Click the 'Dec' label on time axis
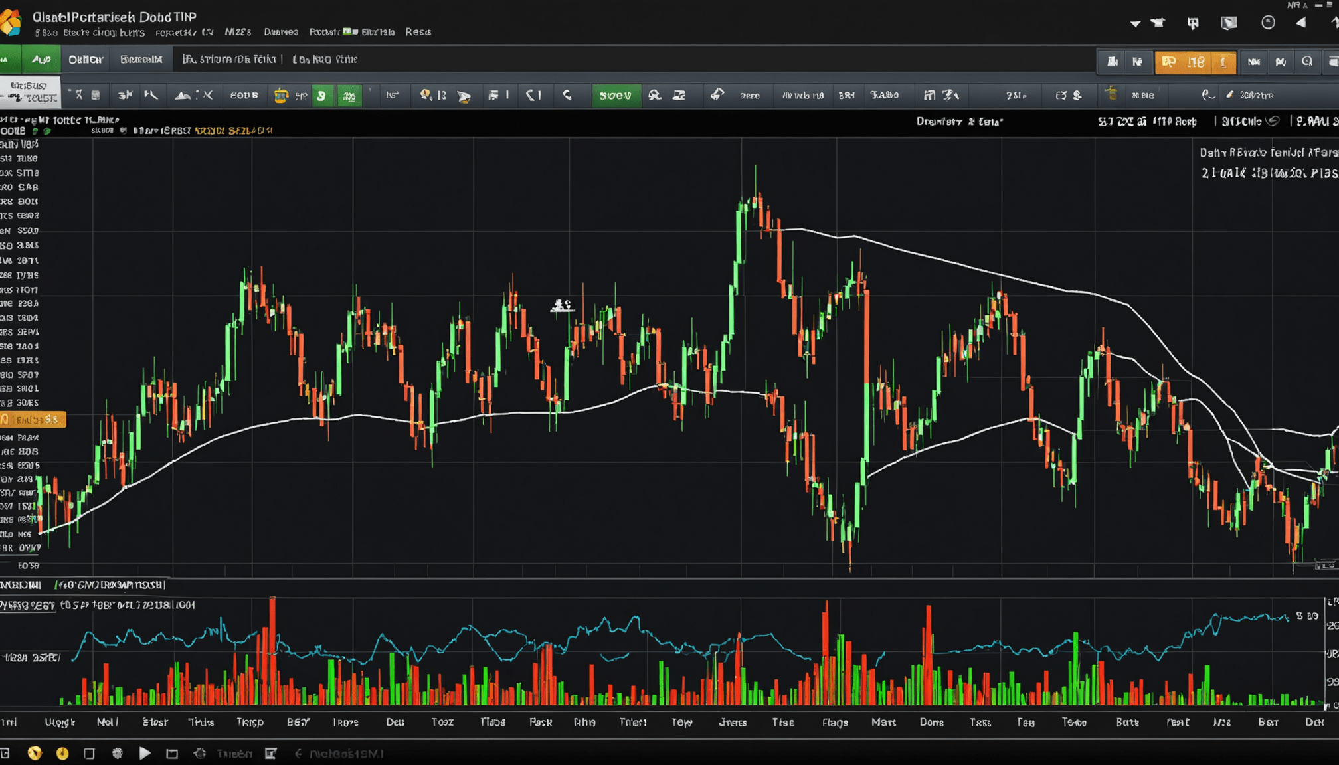The image size is (1339, 765). point(395,722)
